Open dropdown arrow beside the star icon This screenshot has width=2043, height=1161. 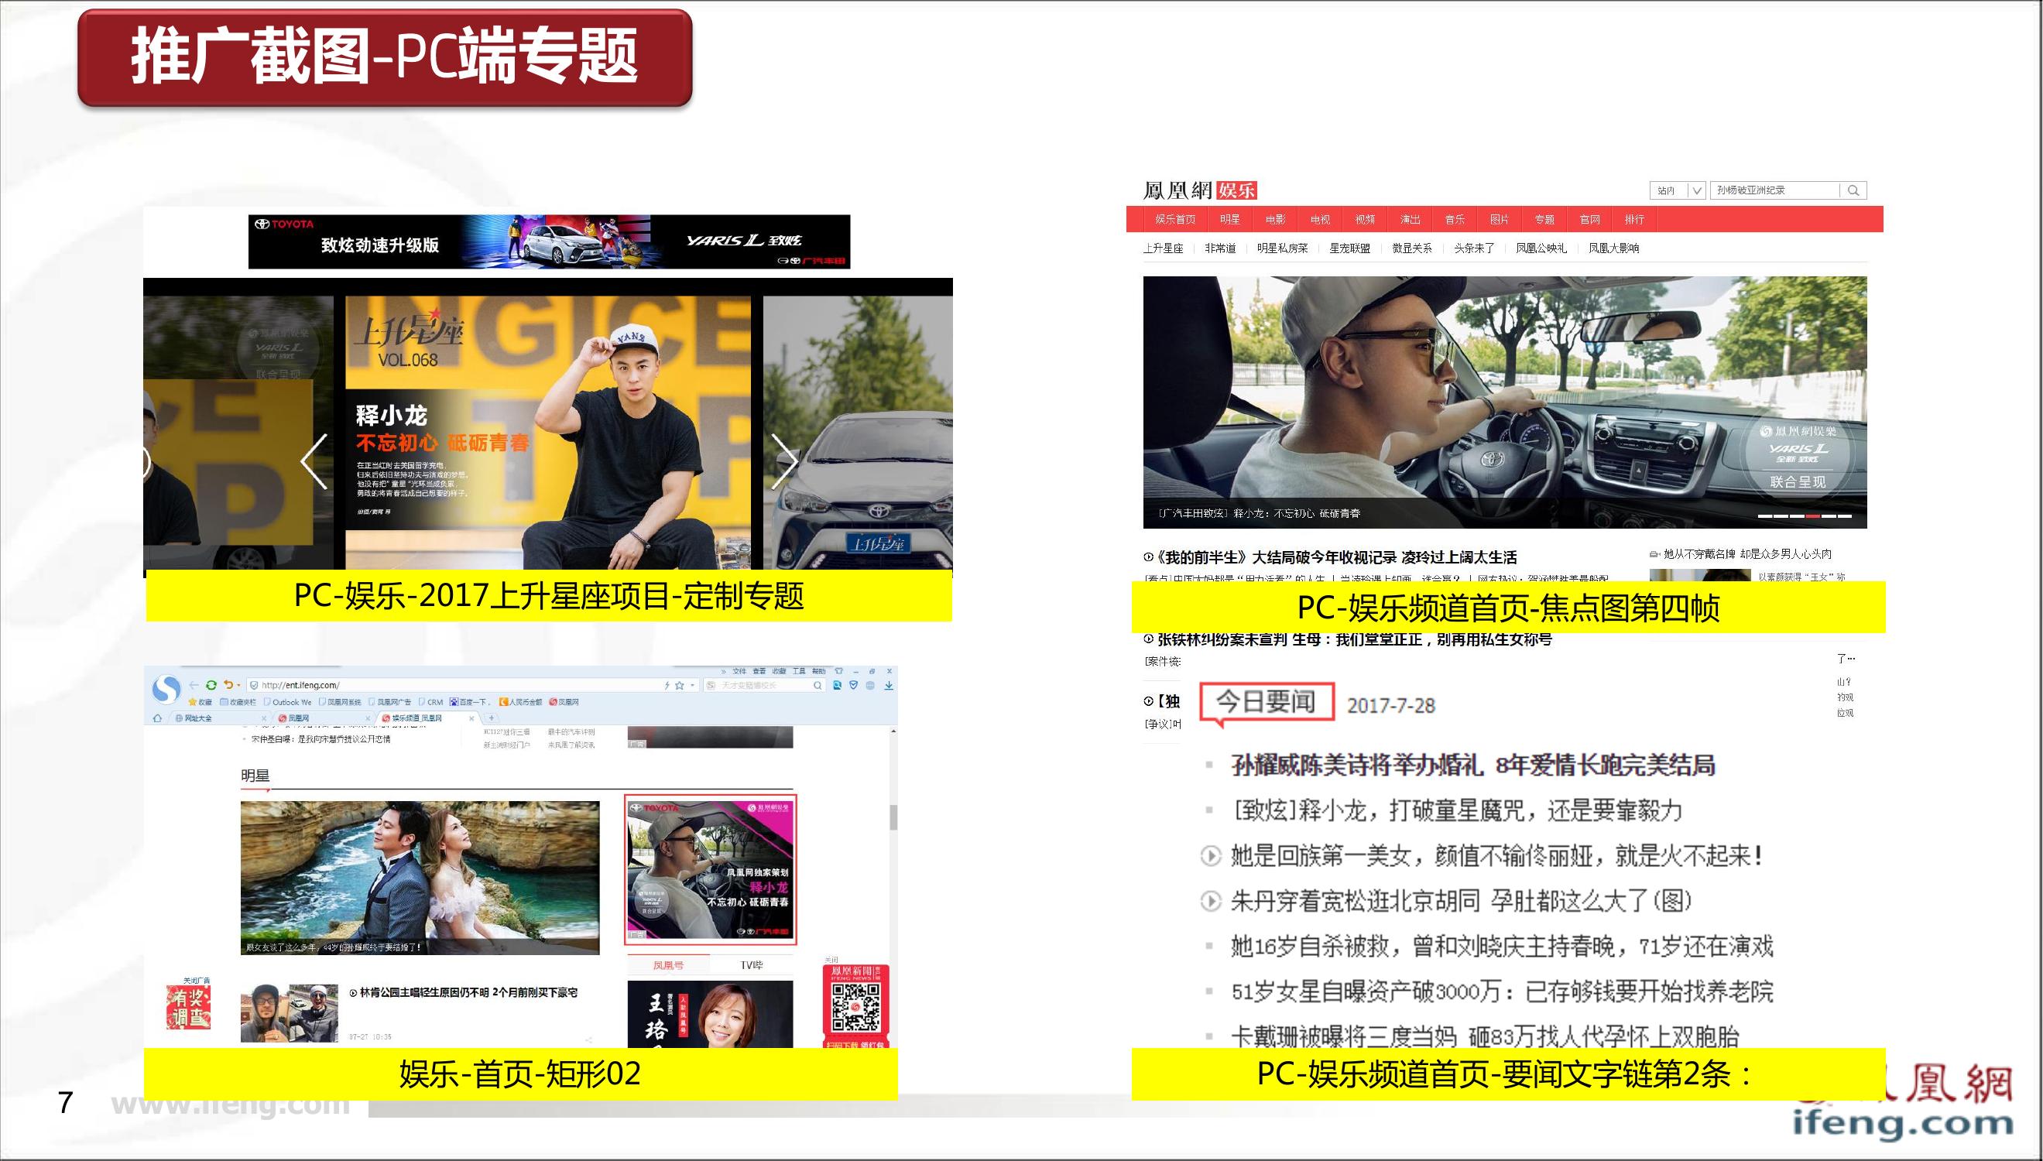(x=692, y=685)
